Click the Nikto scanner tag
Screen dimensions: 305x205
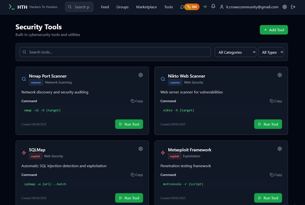[x=175, y=82]
